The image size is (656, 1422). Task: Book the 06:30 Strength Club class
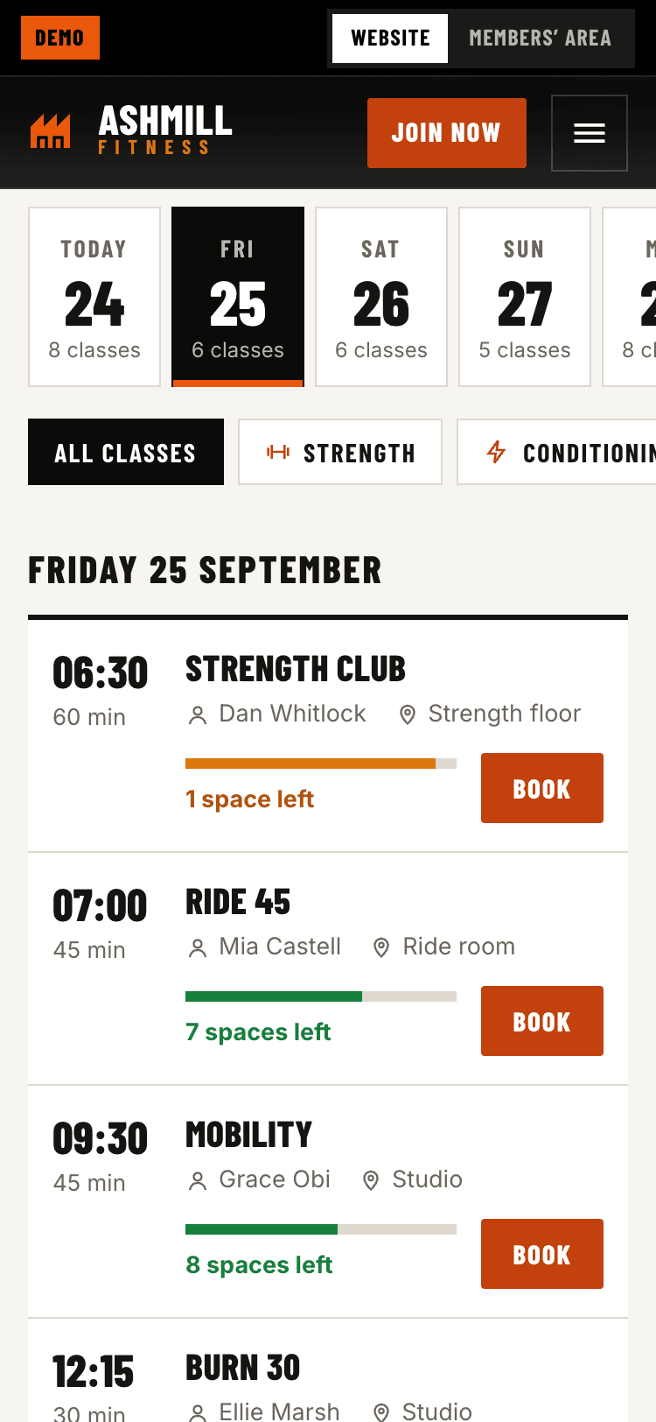542,788
